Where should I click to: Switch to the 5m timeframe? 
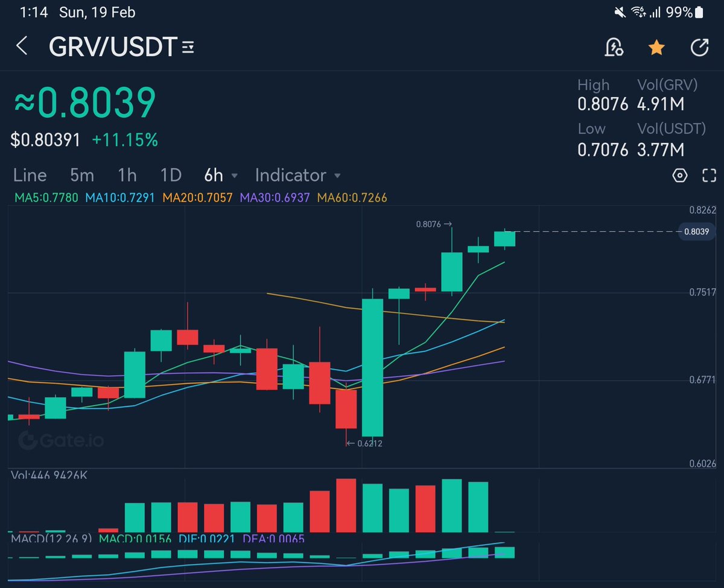[x=82, y=175]
